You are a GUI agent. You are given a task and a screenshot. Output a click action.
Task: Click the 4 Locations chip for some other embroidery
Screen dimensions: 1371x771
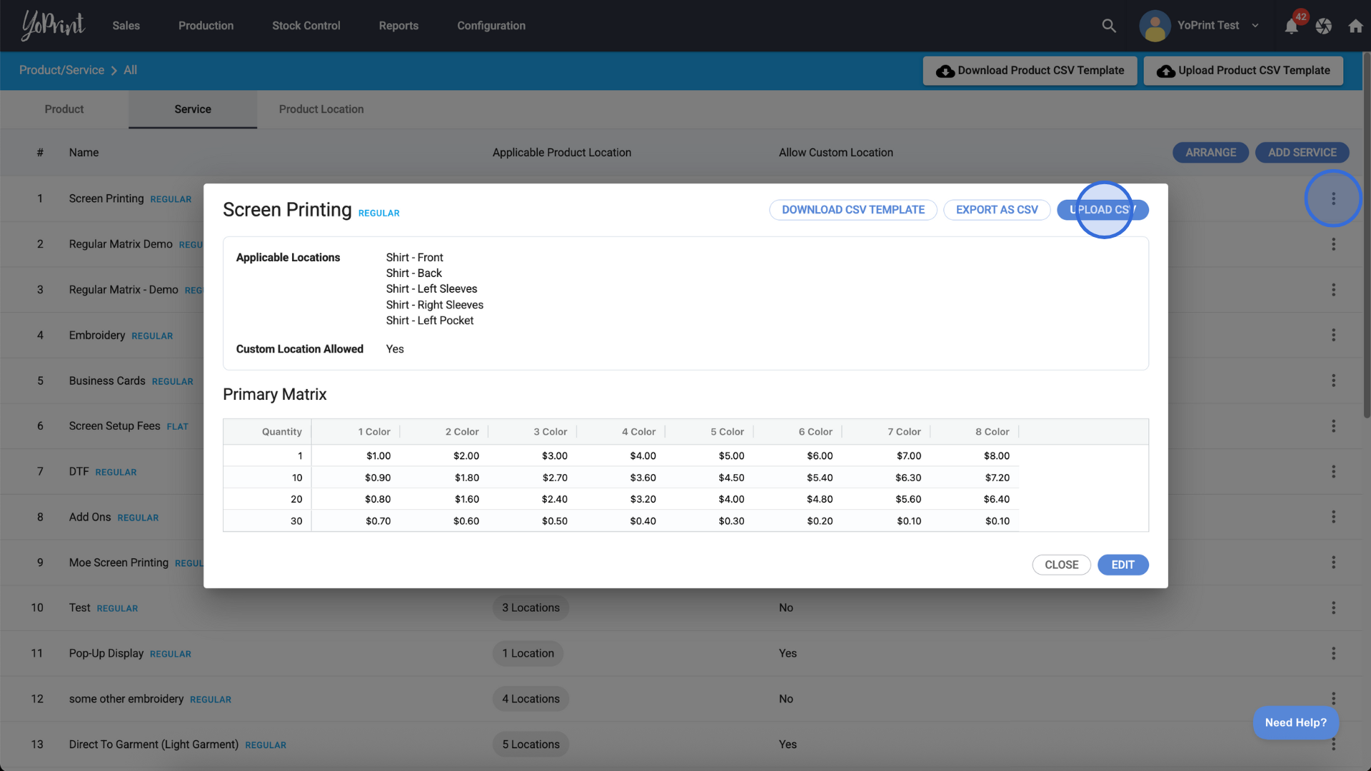point(531,699)
